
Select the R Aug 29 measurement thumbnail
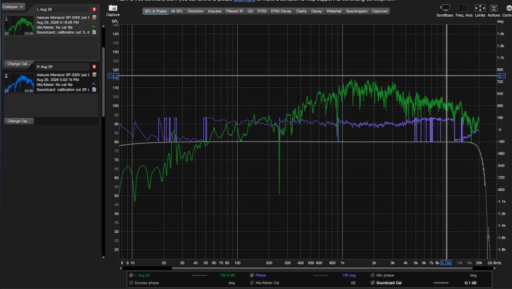coord(19,82)
